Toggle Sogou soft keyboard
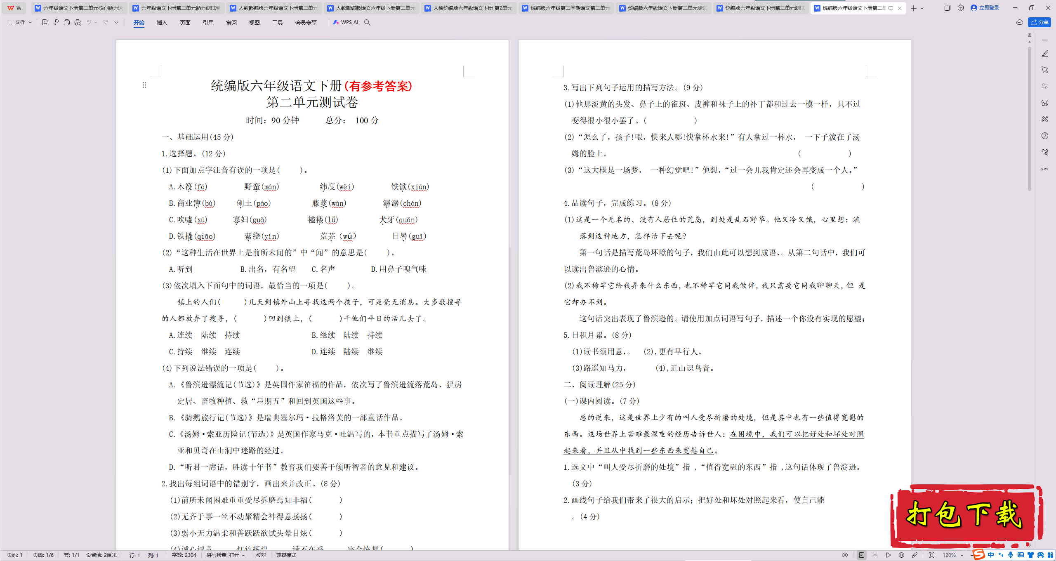1056x561 pixels. coord(1021,555)
